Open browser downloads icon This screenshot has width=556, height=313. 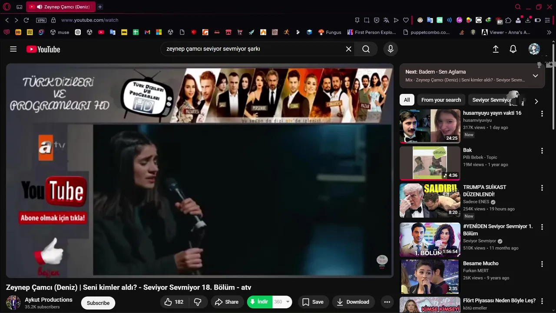tap(528, 20)
